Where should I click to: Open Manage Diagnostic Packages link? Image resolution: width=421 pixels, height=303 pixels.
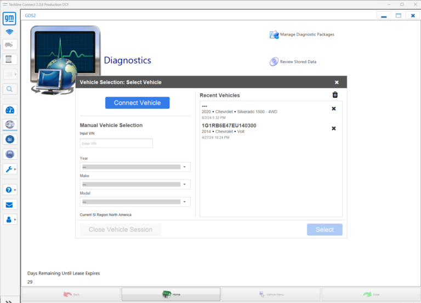(306, 34)
